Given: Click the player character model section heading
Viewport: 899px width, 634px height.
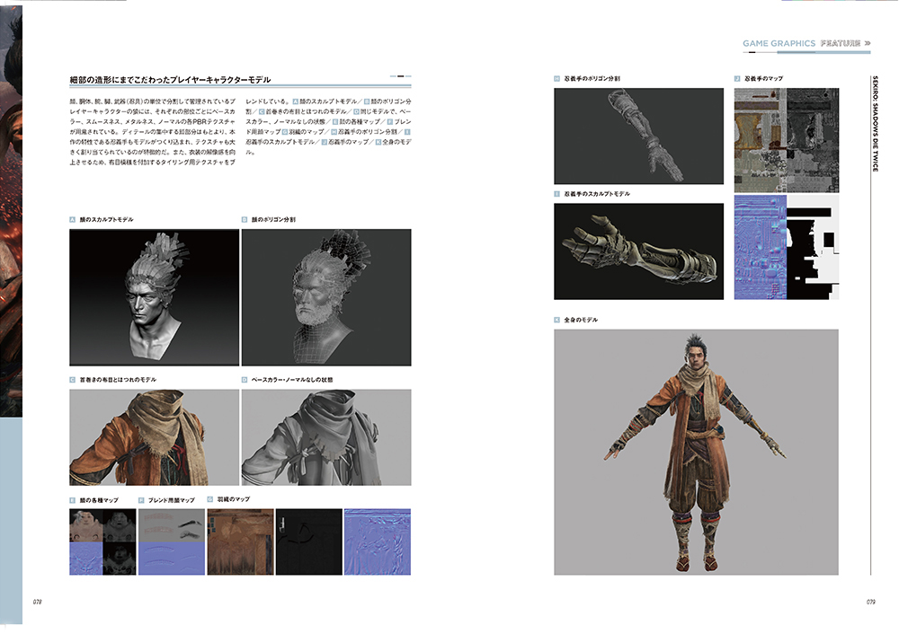Looking at the screenshot, I should pos(170,80).
